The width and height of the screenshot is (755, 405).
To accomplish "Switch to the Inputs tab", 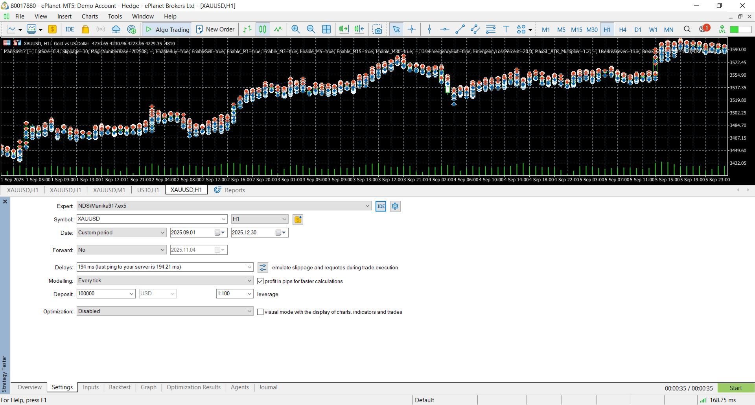I will (90, 387).
